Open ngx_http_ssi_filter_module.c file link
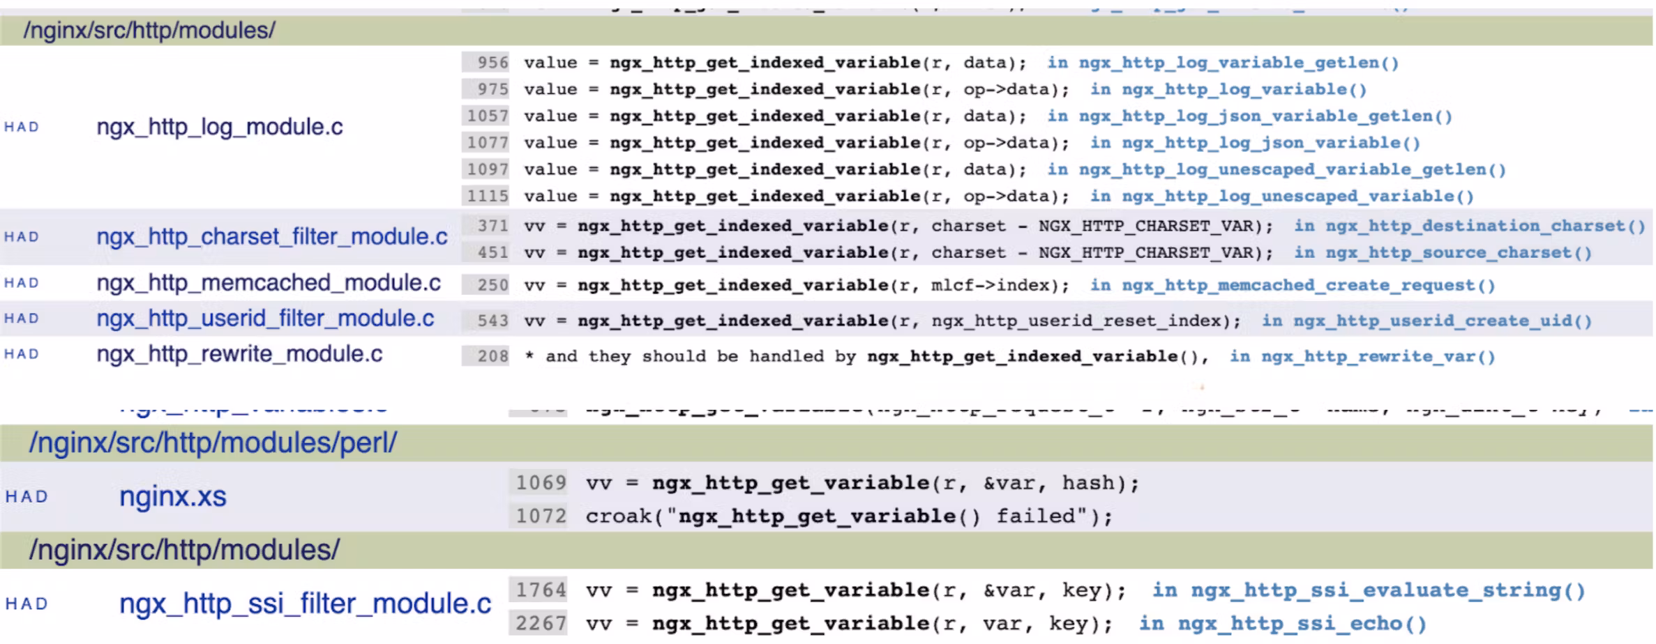 pos(305,604)
